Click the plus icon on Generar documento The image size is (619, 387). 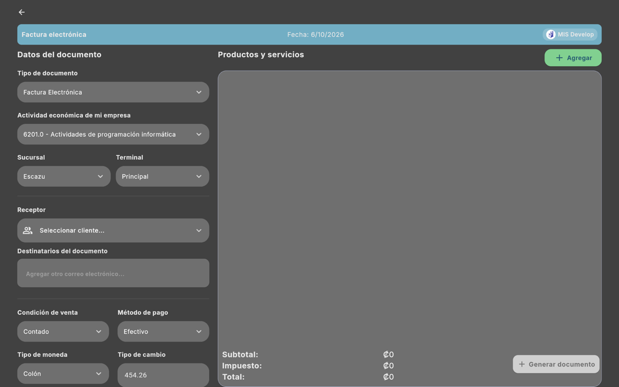coord(522,364)
